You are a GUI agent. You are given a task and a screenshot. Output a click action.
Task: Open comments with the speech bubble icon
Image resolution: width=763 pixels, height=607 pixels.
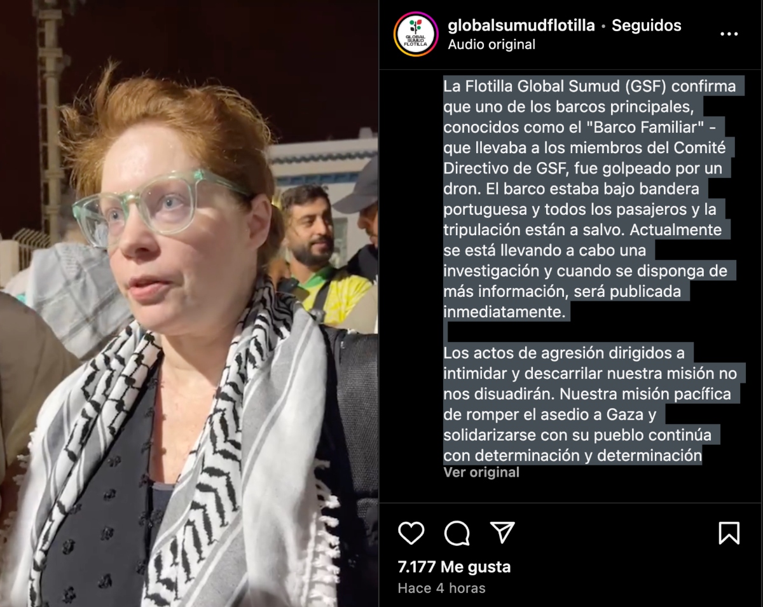coord(457,533)
